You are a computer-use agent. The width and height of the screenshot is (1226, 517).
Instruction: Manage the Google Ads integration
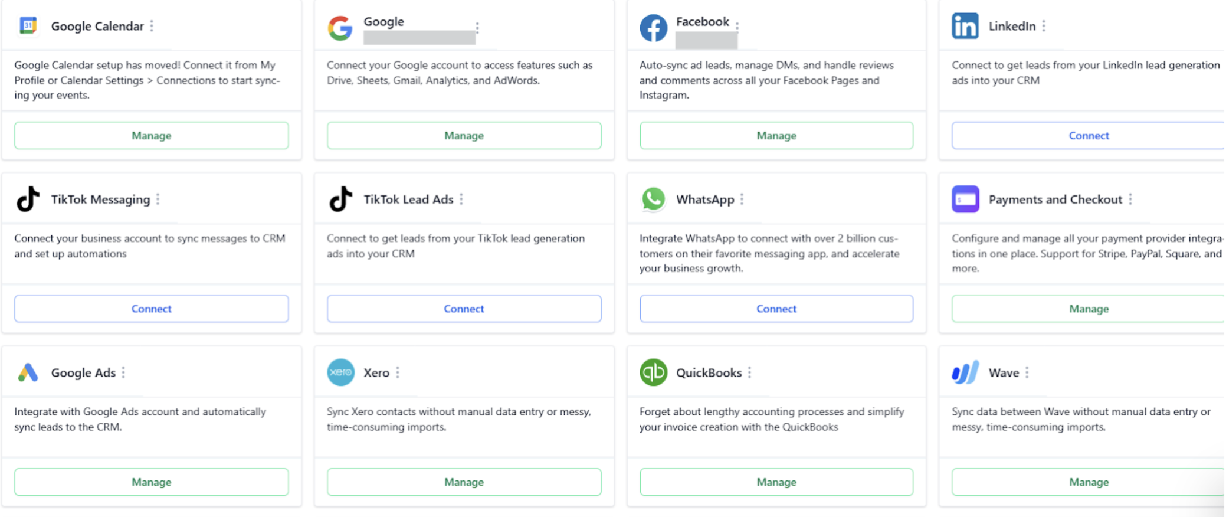[152, 482]
